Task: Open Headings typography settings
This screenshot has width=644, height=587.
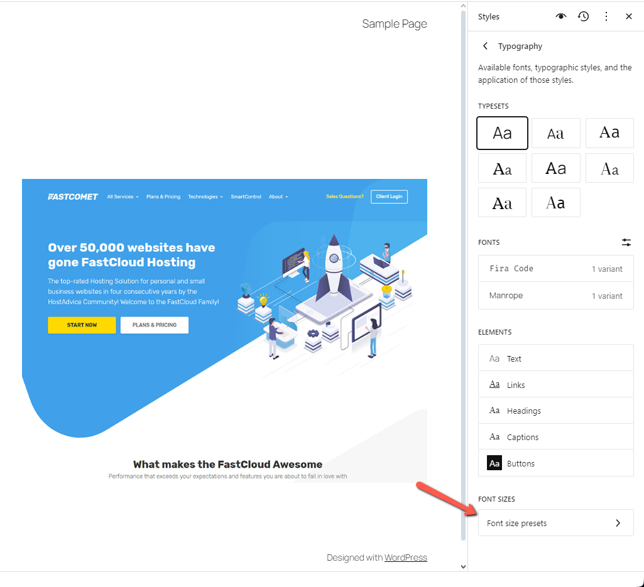Action: click(x=555, y=411)
